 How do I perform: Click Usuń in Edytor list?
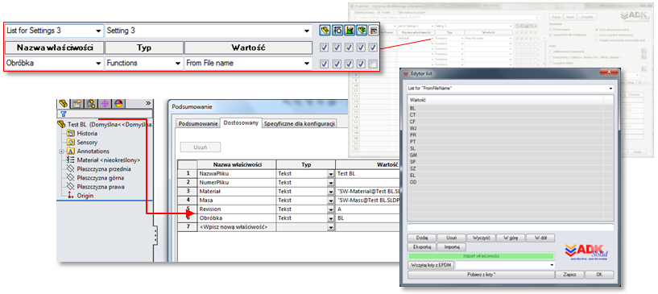click(451, 238)
